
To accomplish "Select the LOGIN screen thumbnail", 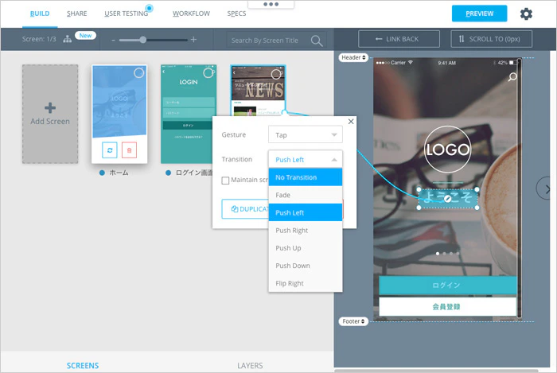I will coord(189,114).
